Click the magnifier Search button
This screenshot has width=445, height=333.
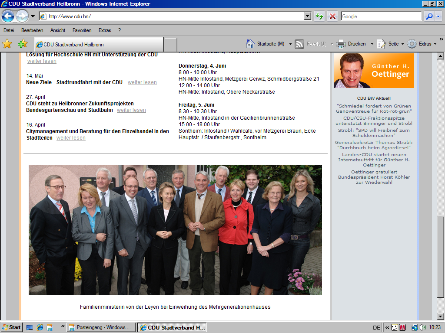(x=429, y=16)
